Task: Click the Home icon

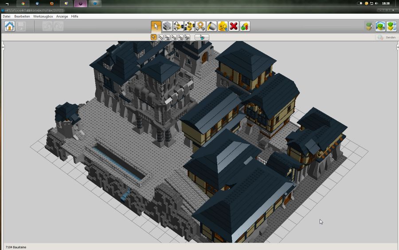Action: pos(10,26)
